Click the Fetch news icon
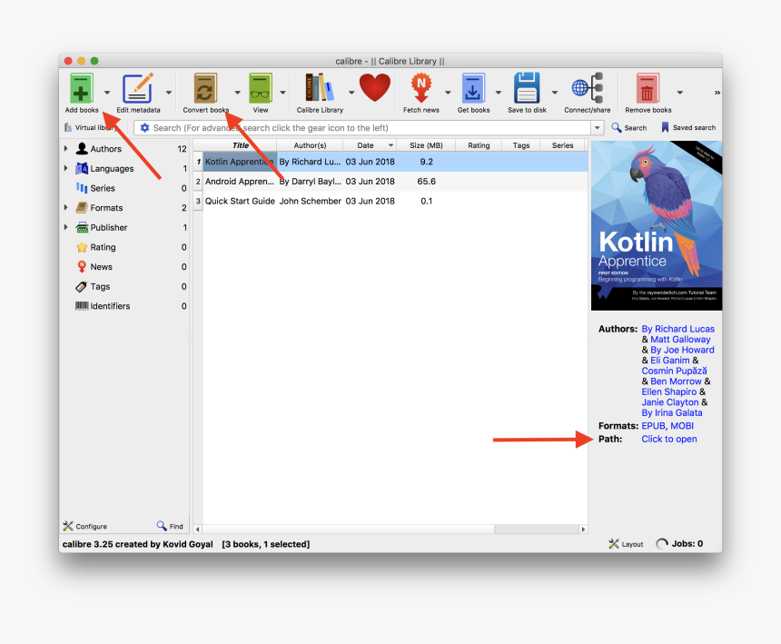The height and width of the screenshot is (644, 781). 420,89
